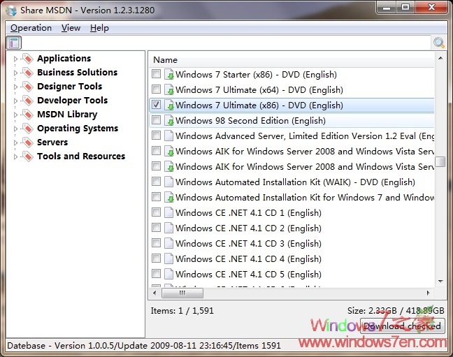Check the Windows CE .NET 4.1 CD 3 checkbox
This screenshot has width=453, height=357.
point(157,243)
